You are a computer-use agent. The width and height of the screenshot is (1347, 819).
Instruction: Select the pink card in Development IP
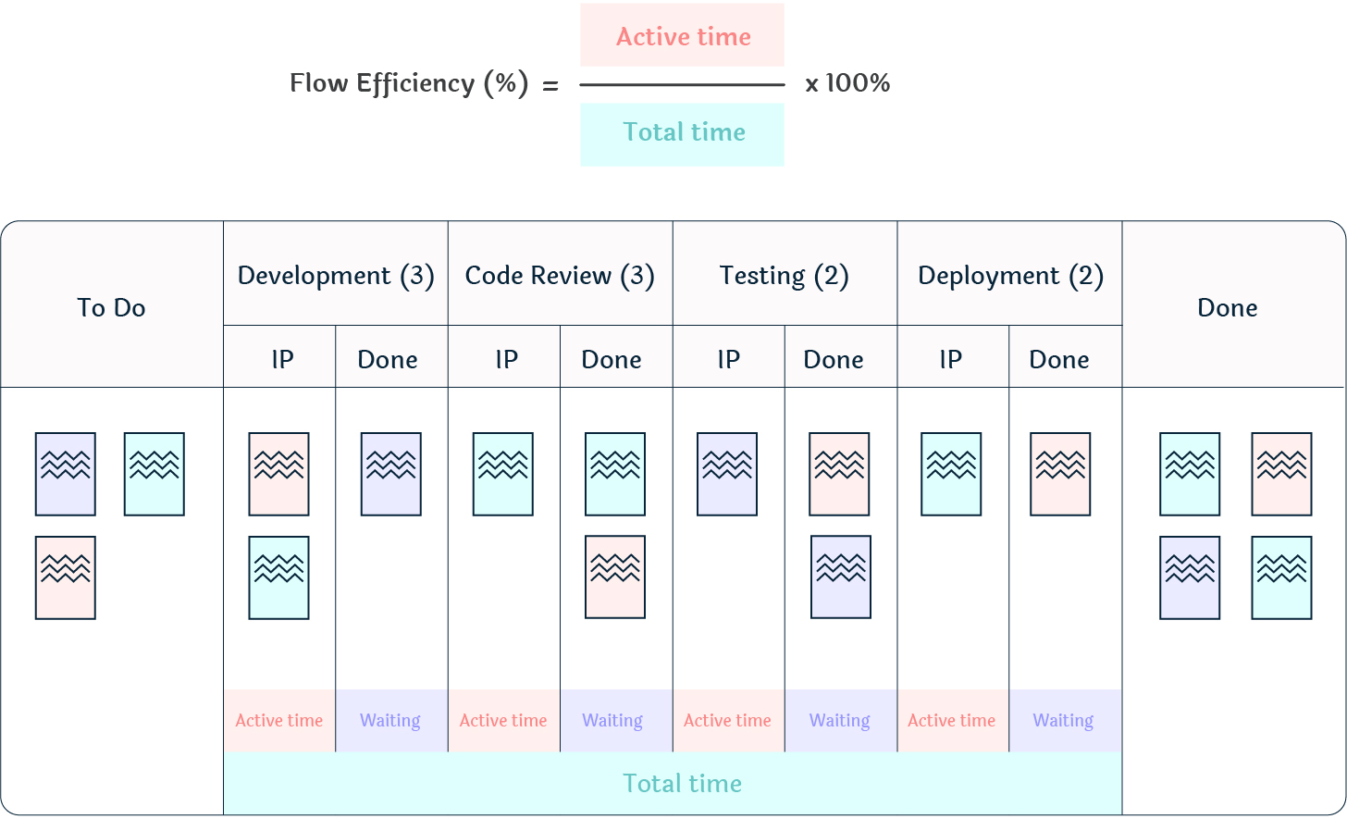point(278,474)
